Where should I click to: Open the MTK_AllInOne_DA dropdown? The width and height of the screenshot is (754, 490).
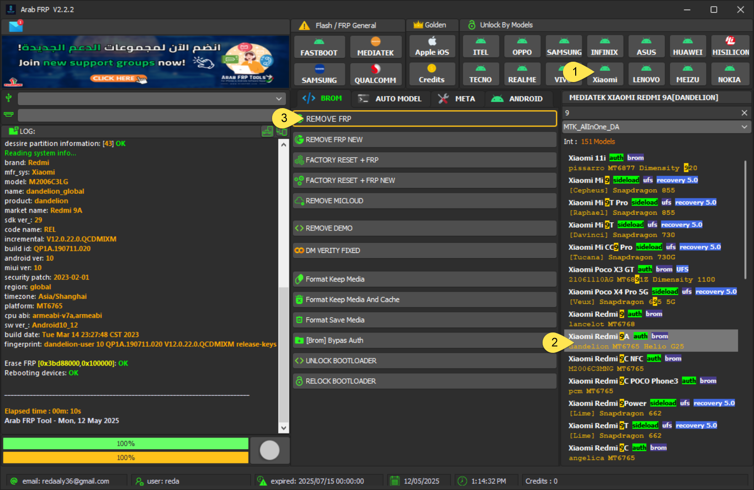point(656,126)
